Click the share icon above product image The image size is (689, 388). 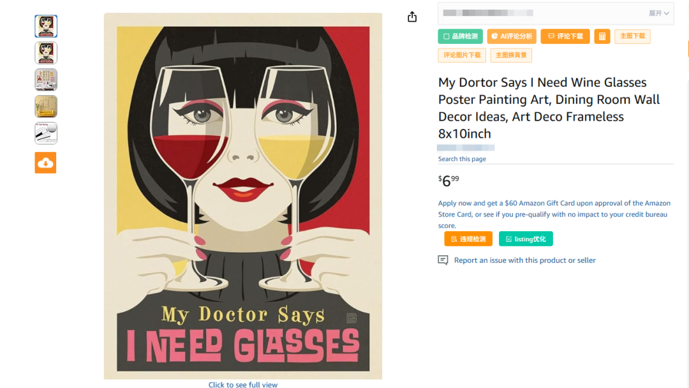(412, 17)
